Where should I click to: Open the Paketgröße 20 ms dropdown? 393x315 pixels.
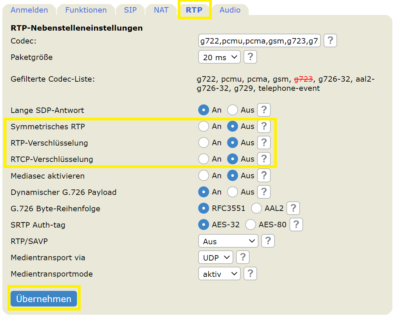[219, 57]
